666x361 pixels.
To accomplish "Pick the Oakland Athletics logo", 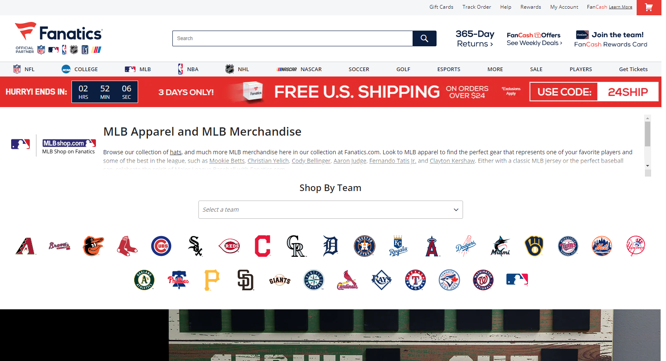I will (144, 280).
